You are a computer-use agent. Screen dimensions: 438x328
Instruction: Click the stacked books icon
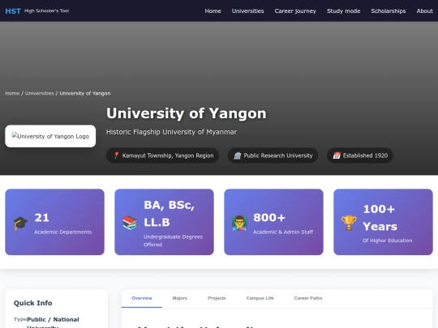[x=130, y=224]
